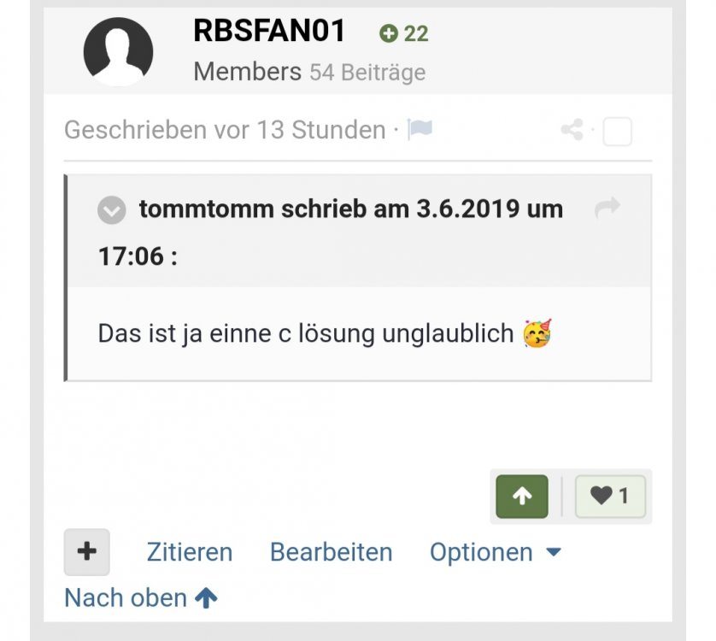The width and height of the screenshot is (716, 641).
Task: Open the Optionen dropdown menu
Action: tap(495, 552)
